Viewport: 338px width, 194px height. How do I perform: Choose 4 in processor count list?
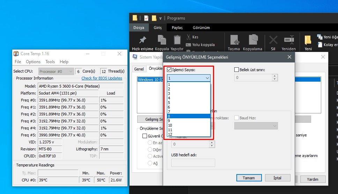(189, 98)
